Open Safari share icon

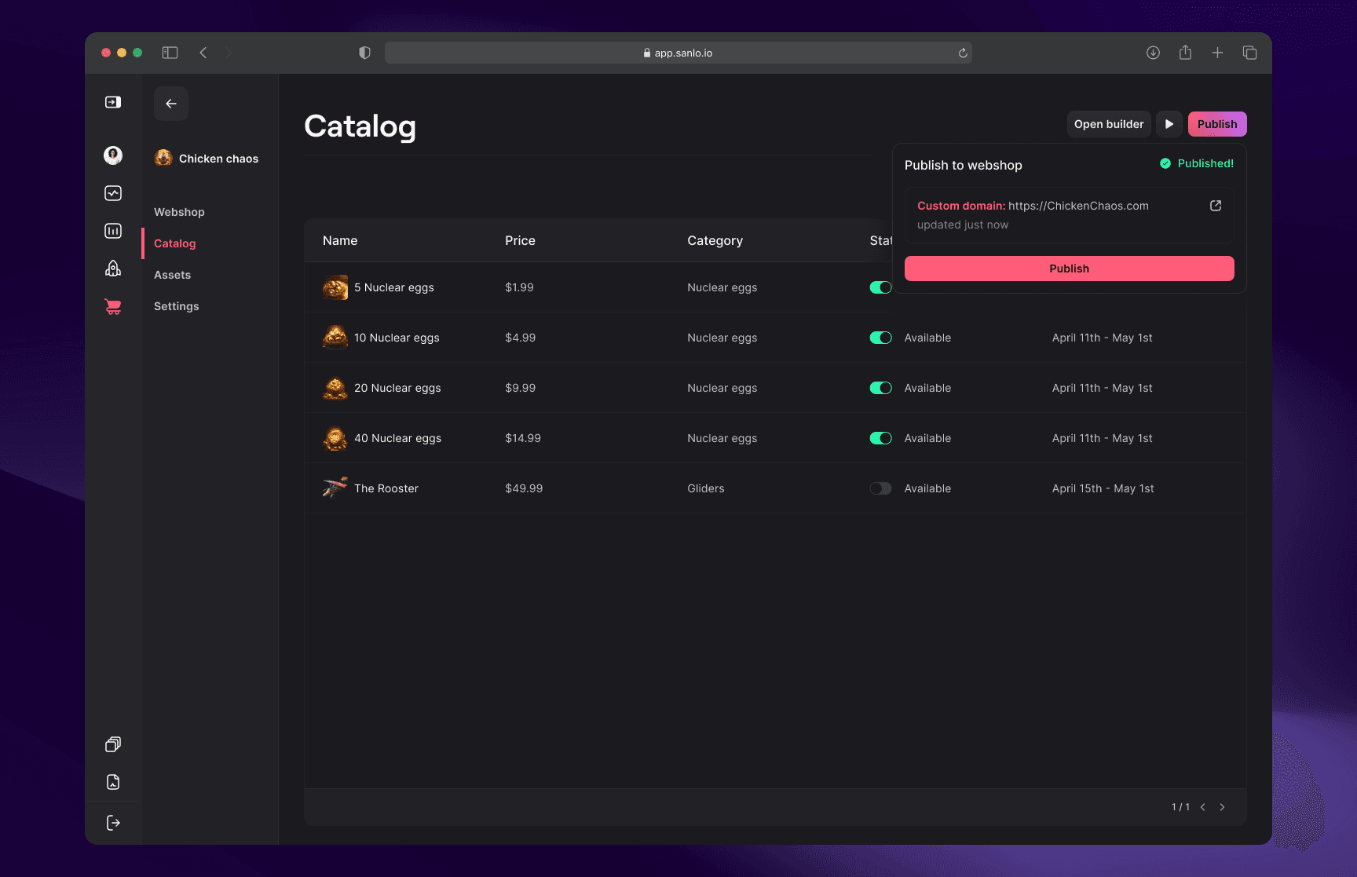(1185, 53)
